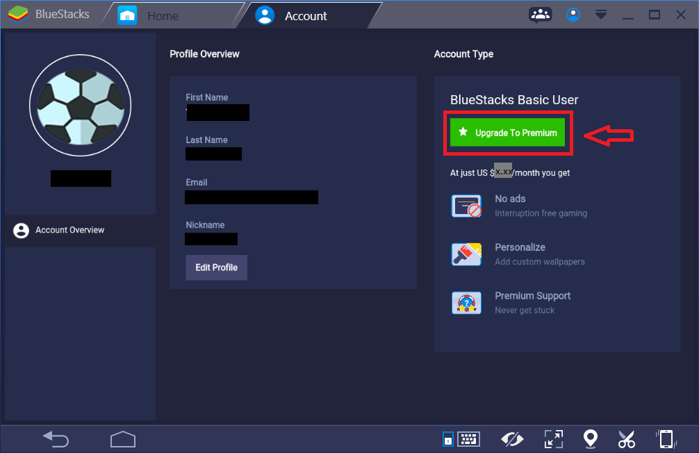699x453 pixels.
Task: Click the user profile icon in title bar
Action: (573, 15)
